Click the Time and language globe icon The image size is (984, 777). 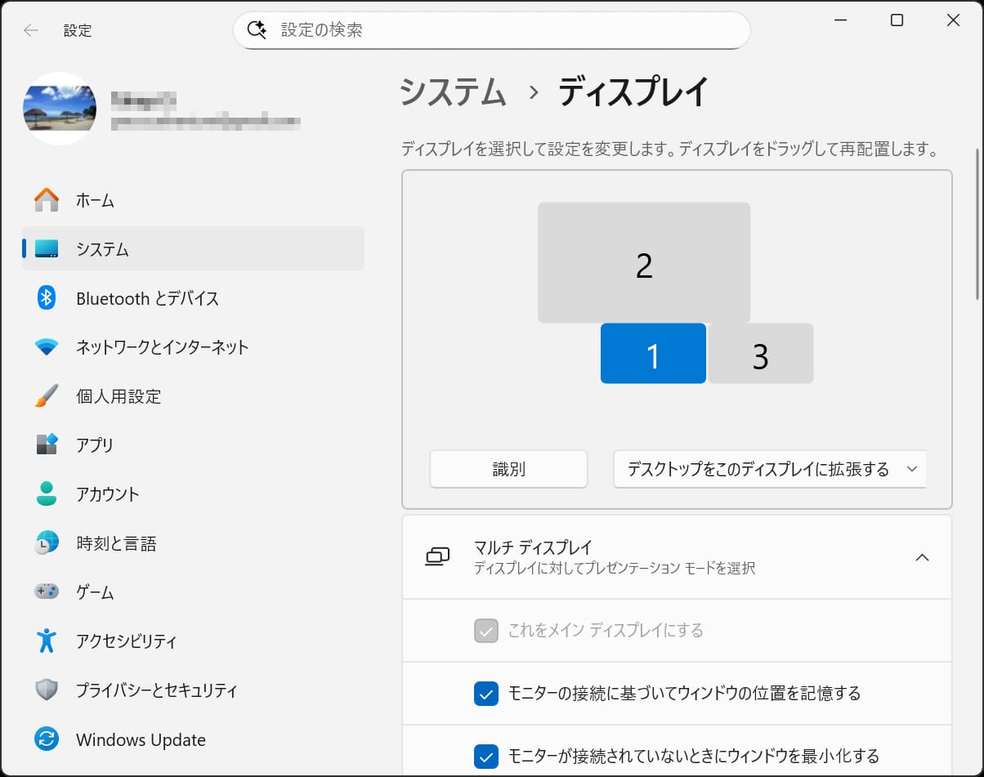point(47,543)
